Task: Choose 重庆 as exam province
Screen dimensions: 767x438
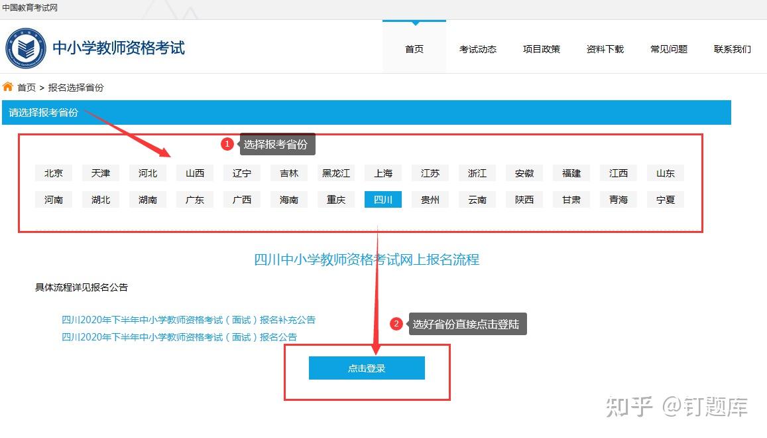Action: tap(336, 199)
